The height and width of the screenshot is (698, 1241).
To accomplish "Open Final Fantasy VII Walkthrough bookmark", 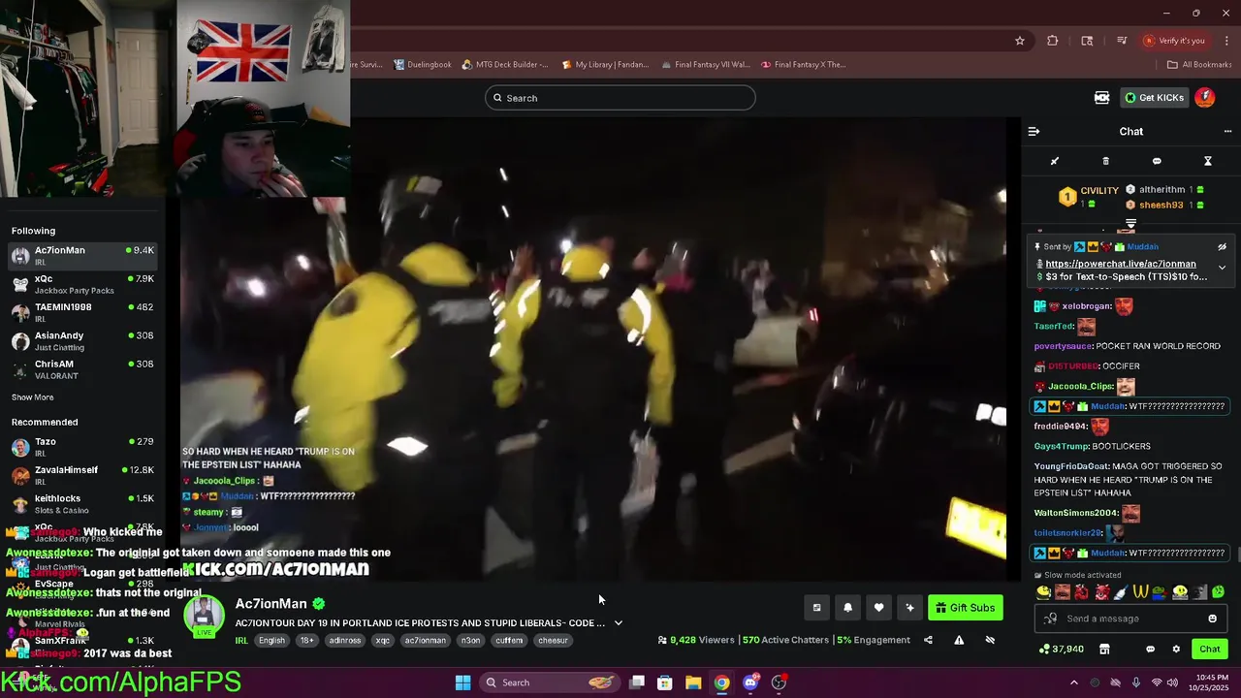I will [706, 65].
